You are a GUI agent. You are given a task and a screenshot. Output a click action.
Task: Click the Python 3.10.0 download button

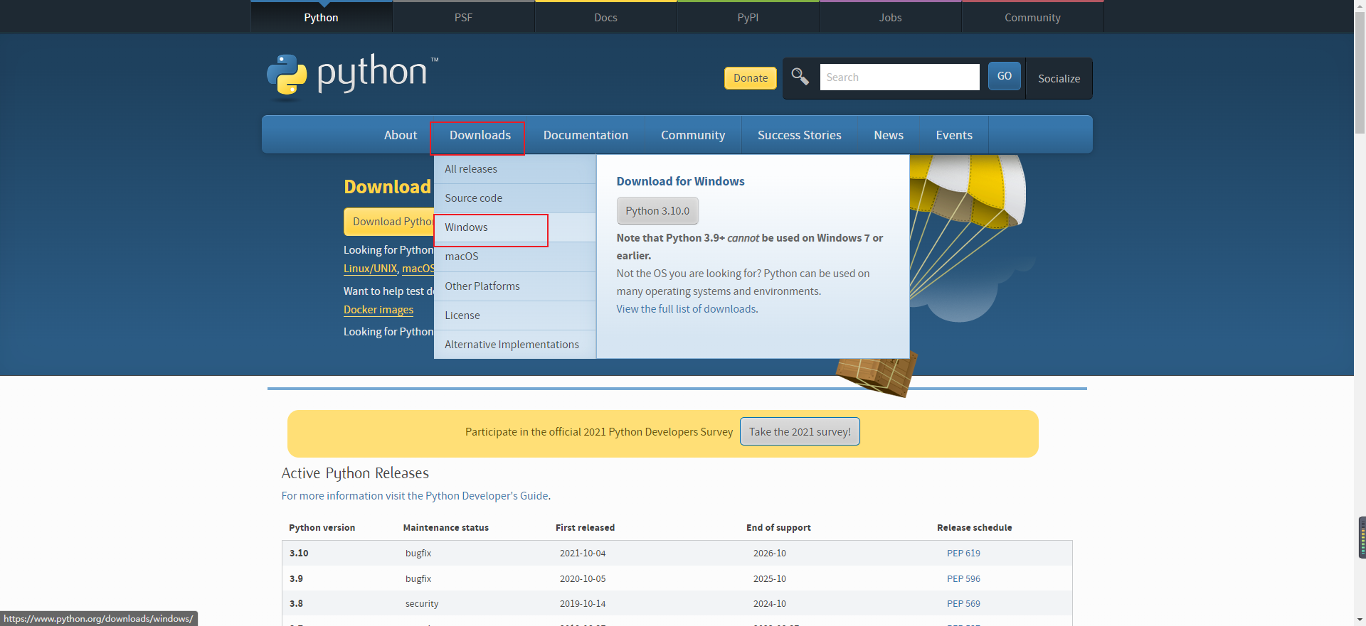pos(657,211)
